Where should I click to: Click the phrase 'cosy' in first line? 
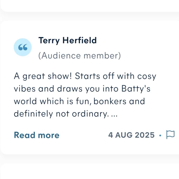point(147,77)
